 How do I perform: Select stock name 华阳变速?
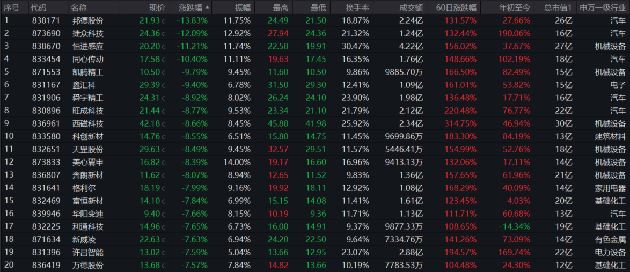point(88,214)
